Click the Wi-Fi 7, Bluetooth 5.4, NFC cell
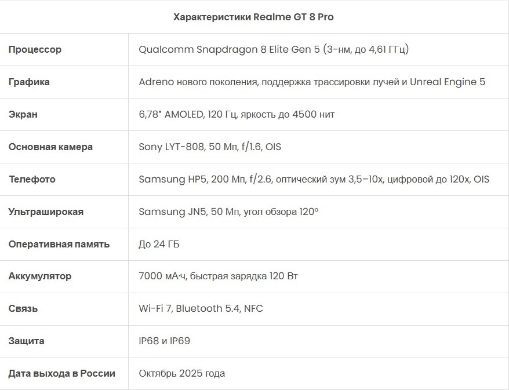The width and height of the screenshot is (509, 390). pyautogui.click(x=201, y=308)
